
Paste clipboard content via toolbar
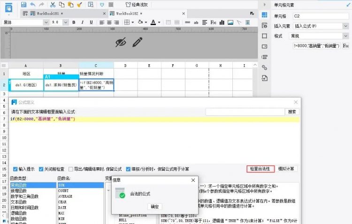70,4
